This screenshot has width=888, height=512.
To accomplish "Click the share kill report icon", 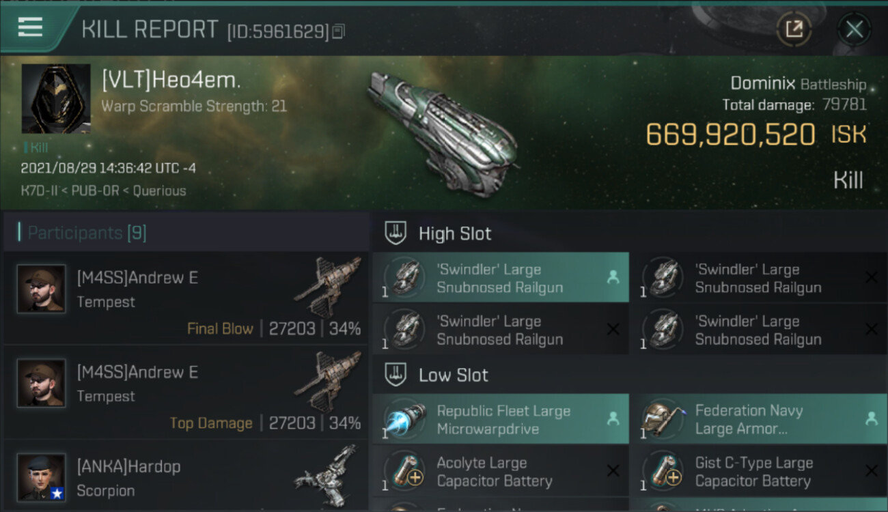I will (794, 29).
